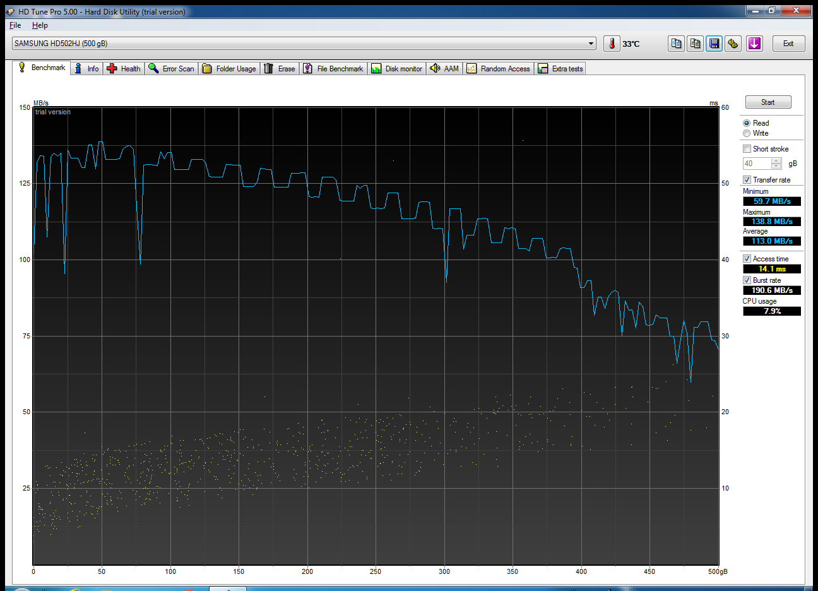Increase short stroke value with up arrow
The image size is (818, 591).
tap(776, 160)
